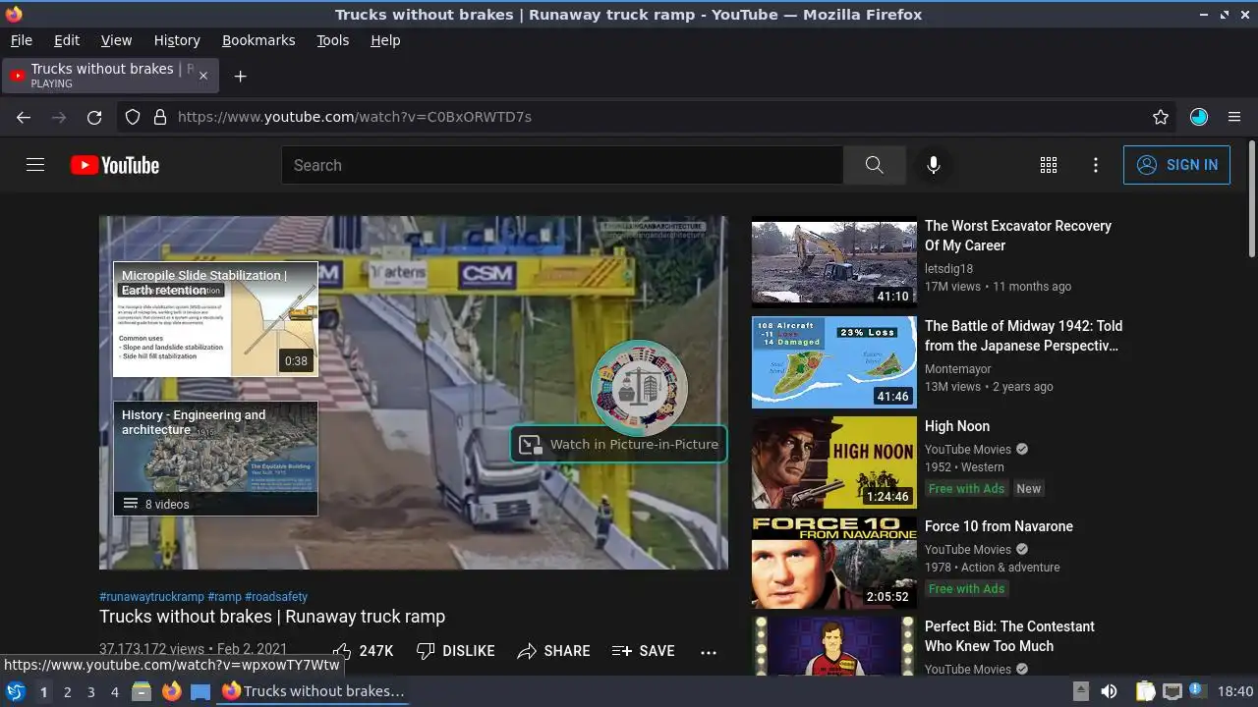Screen dimensions: 1258x707
Task: Open Perfect Bid: The Contestant title
Action: 1009,636
